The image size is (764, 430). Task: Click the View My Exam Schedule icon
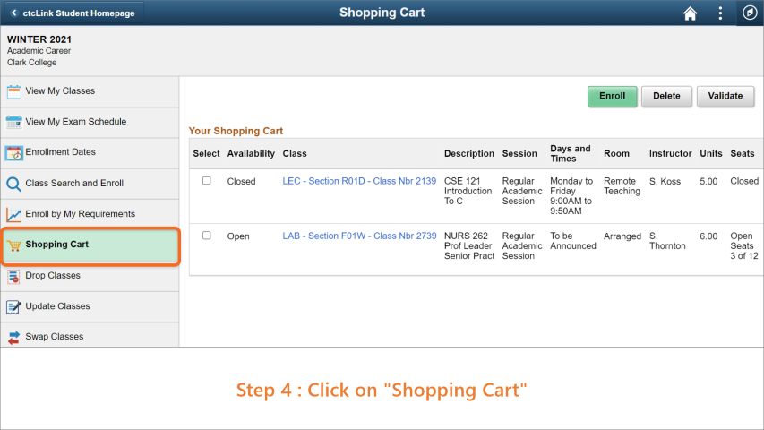13,122
